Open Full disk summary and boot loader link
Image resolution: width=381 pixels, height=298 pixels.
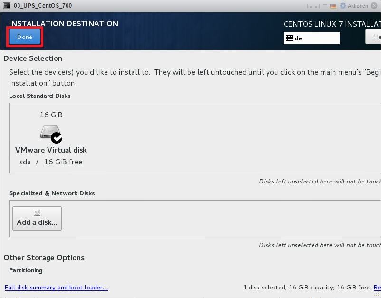[57, 288]
